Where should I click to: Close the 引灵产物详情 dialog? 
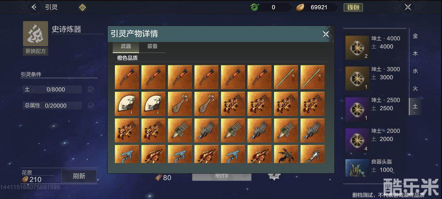click(326, 34)
